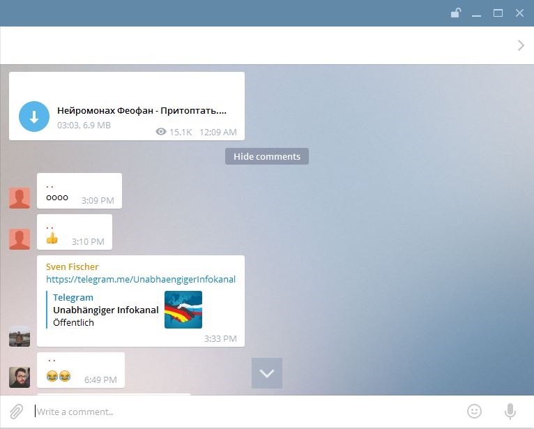Click the views eye icon on audio post
Screen dimensions: 534x429
[161, 132]
